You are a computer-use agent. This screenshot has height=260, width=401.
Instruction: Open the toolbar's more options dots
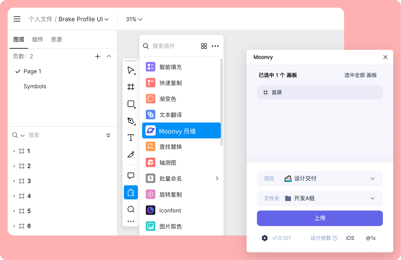pyautogui.click(x=131, y=221)
